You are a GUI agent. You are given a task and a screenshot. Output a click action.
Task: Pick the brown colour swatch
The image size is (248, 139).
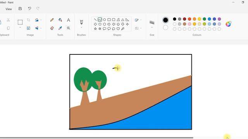click(x=184, y=24)
